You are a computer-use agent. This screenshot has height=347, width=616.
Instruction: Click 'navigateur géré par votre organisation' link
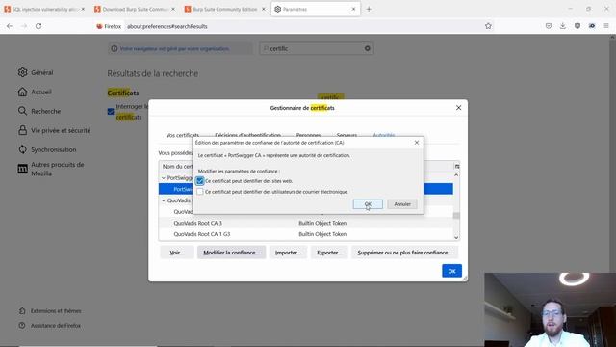tap(175, 49)
